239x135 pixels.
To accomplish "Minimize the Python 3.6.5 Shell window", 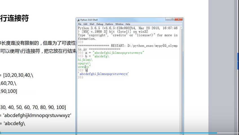I will tap(168, 19).
